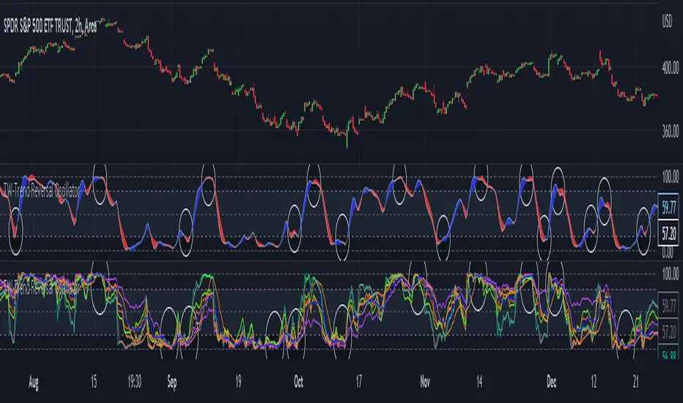Click the 100.00 scale label in bottom pane

(667, 273)
